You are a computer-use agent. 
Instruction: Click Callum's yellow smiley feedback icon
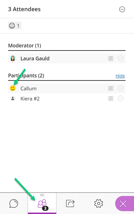[13, 88]
